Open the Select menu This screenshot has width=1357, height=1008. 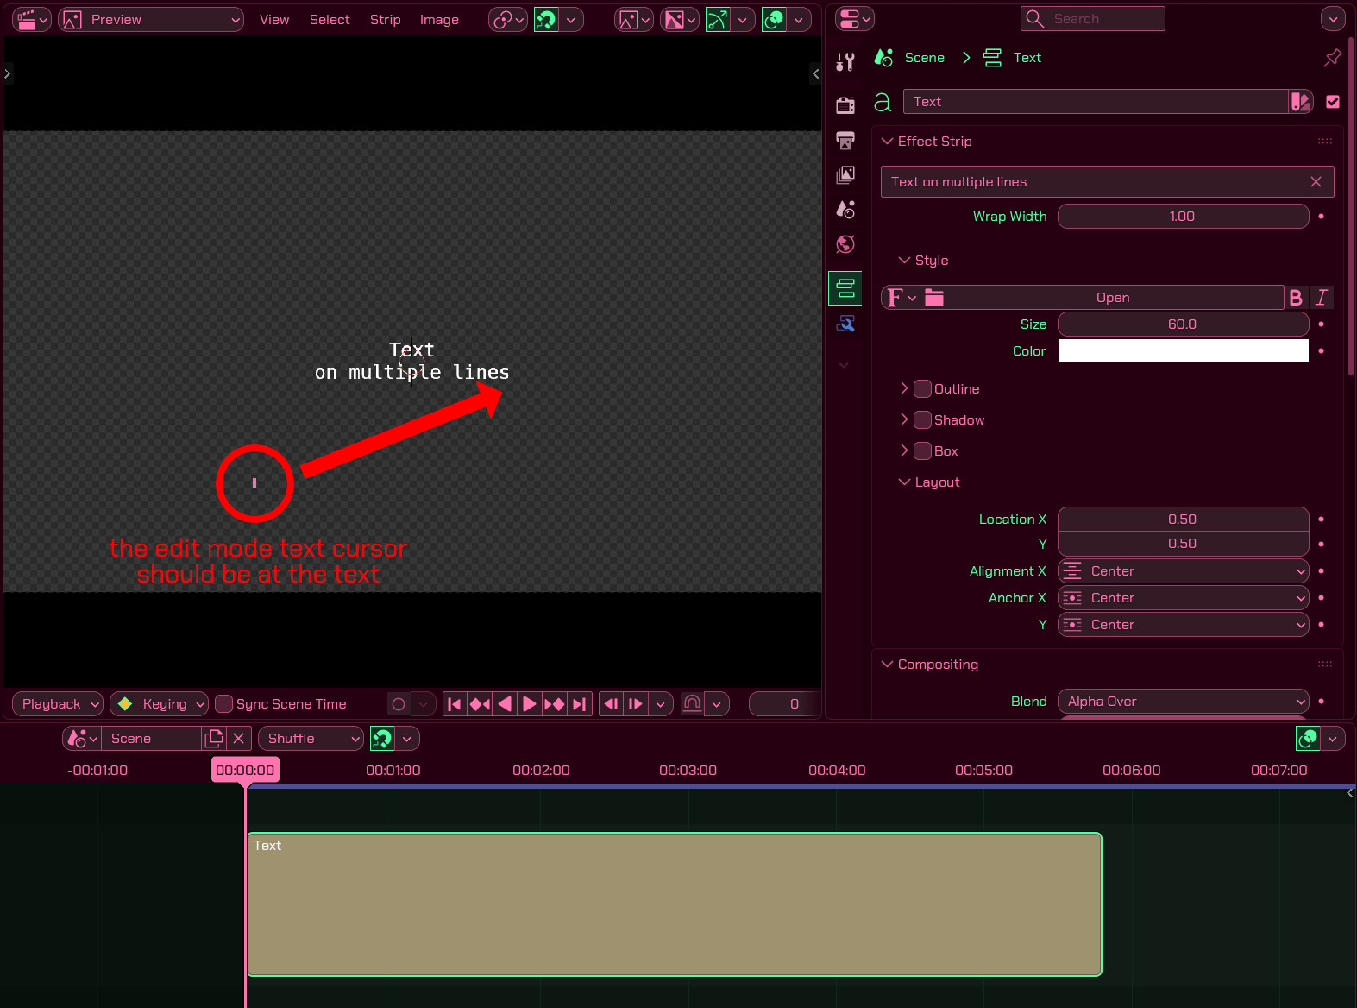coord(330,20)
